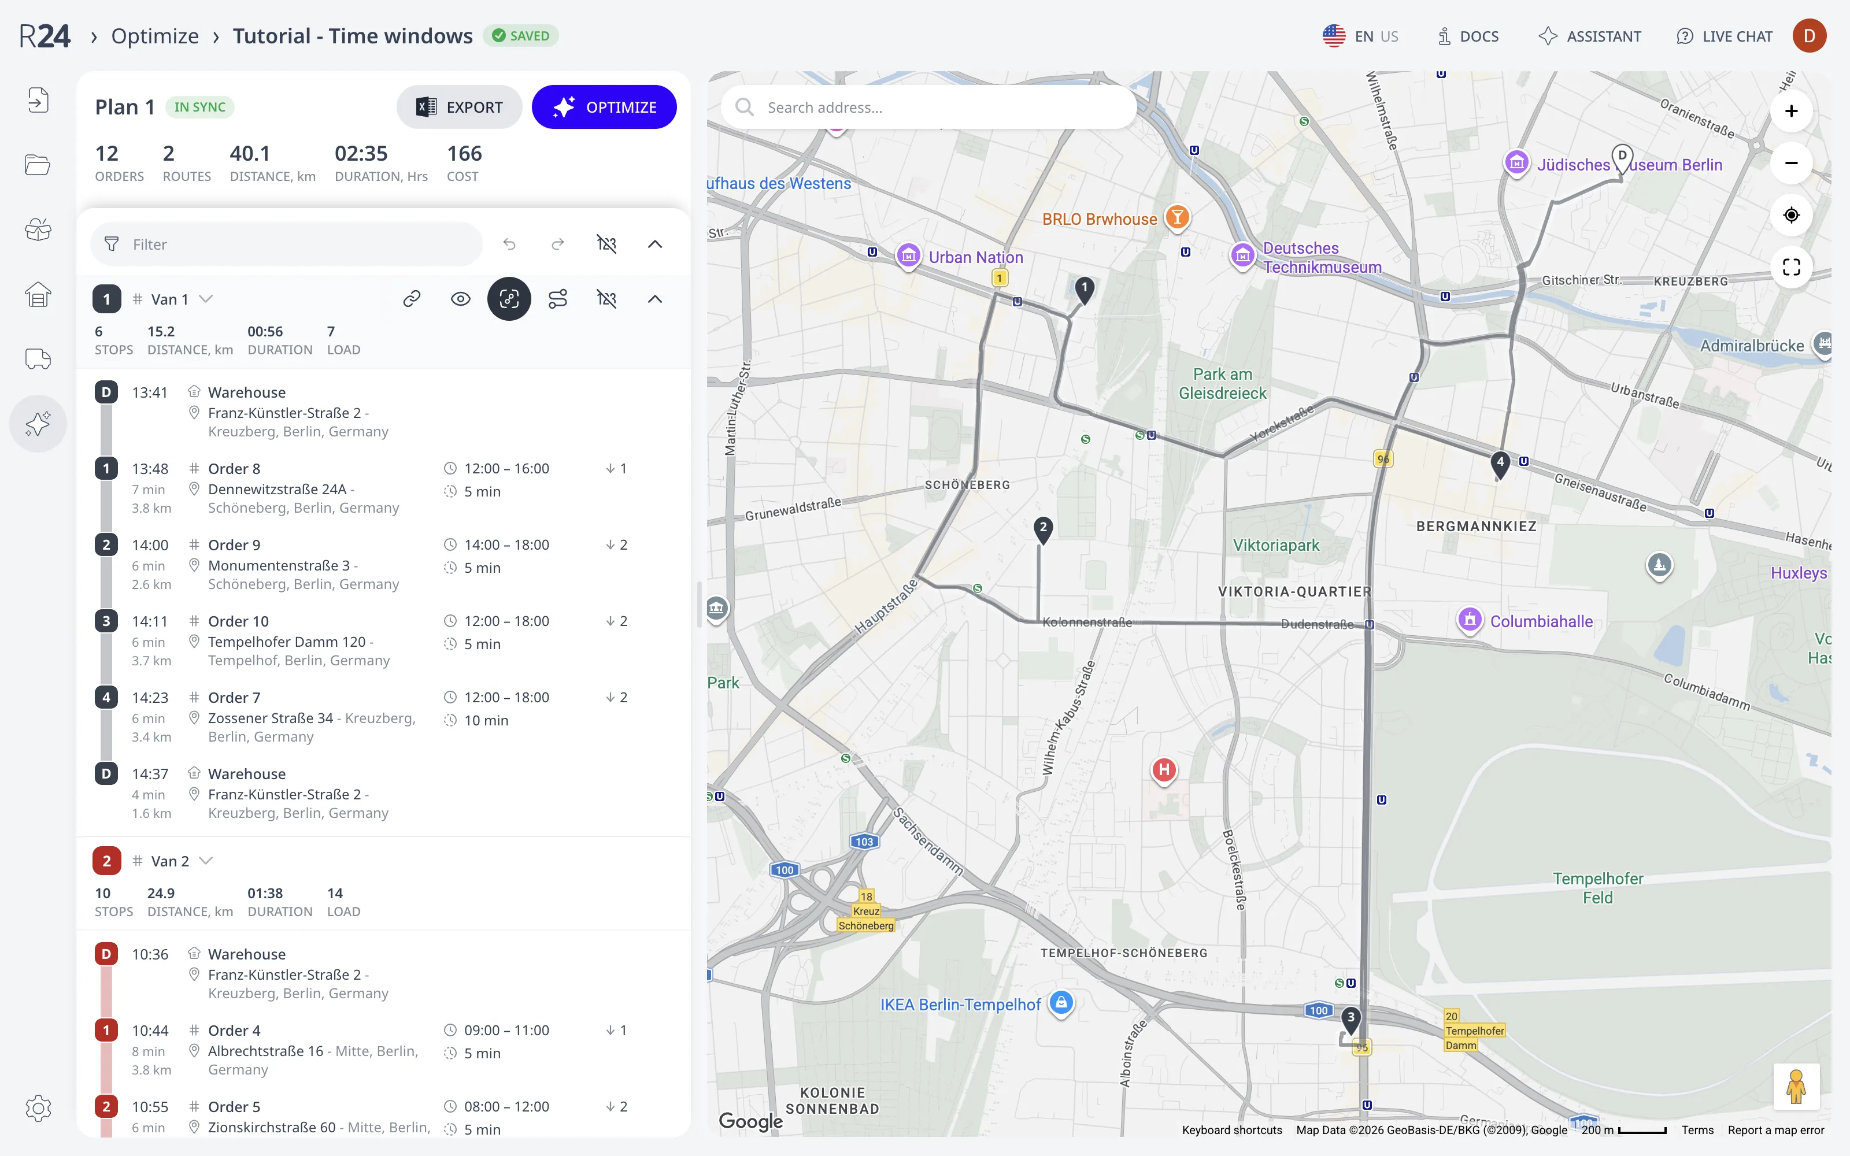Open DOCS in the top bar
This screenshot has width=1850, height=1156.
coord(1468,36)
